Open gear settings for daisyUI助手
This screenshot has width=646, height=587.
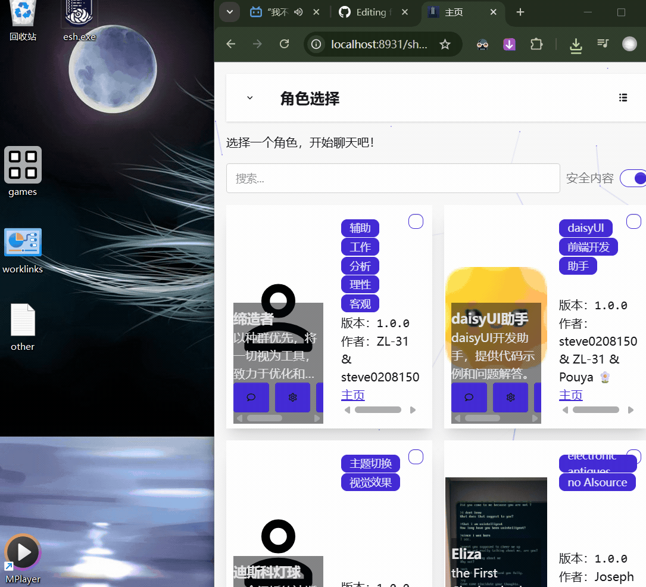click(x=510, y=397)
